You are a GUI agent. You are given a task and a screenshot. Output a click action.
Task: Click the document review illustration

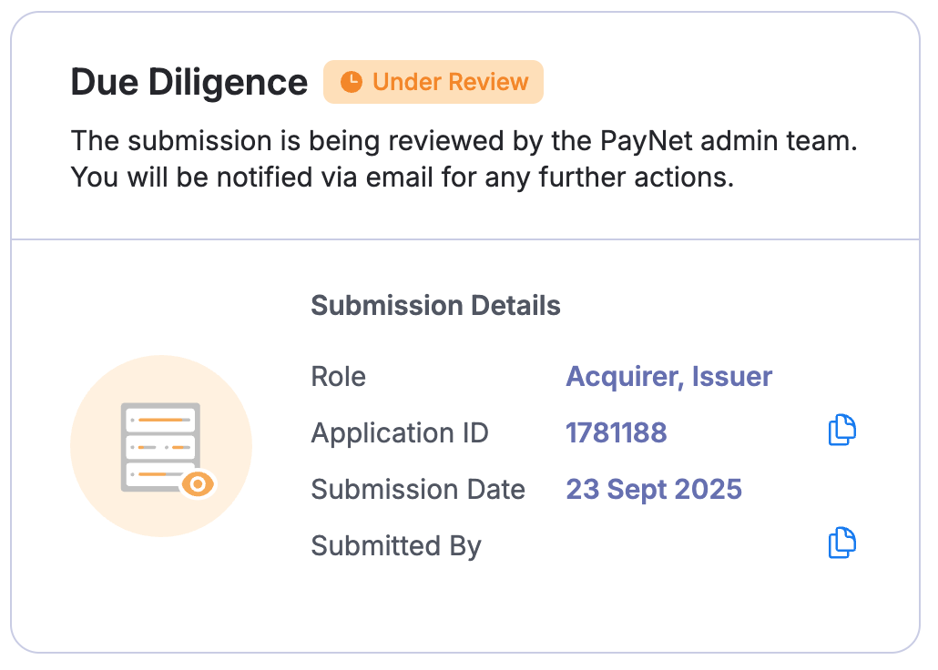[161, 448]
